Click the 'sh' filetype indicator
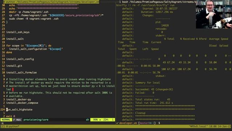Screen dimensions: 232x131 (87, 120)
